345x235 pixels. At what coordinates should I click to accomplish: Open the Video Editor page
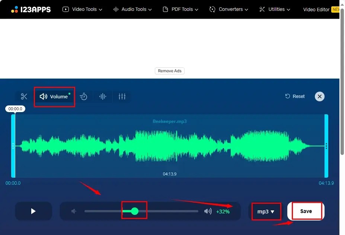(x=316, y=9)
